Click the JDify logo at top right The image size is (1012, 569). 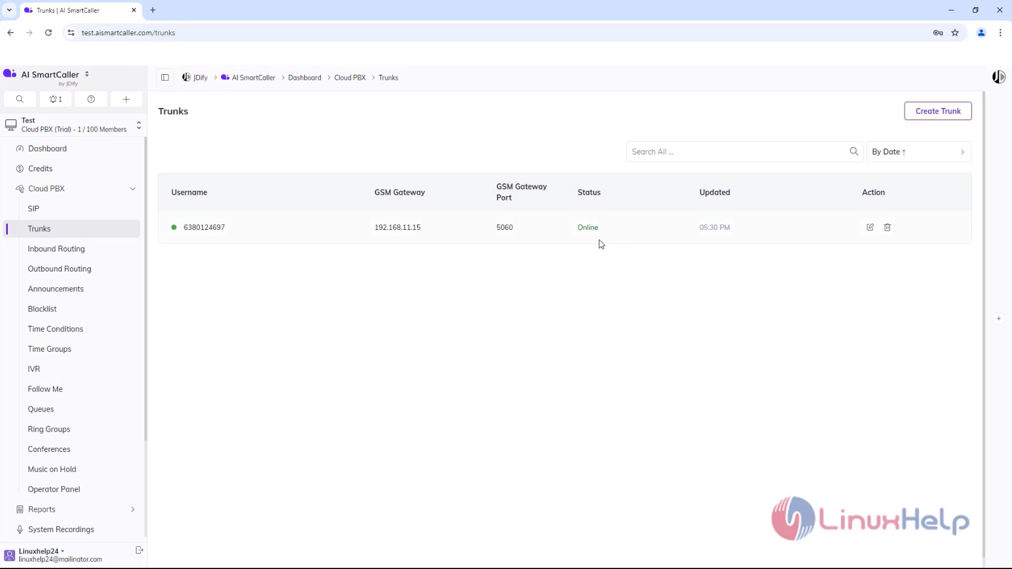point(999,77)
